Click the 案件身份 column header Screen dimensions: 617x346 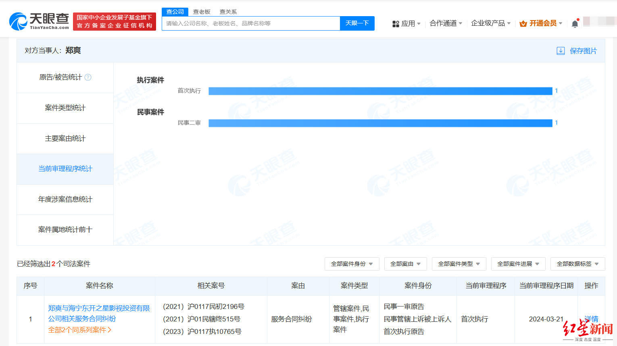[x=418, y=286]
